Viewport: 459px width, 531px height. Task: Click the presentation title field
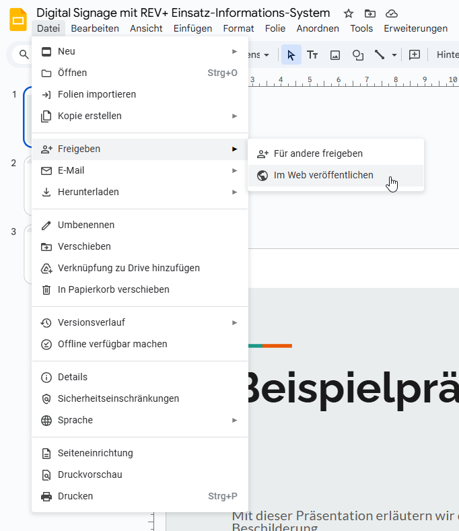[x=183, y=13]
